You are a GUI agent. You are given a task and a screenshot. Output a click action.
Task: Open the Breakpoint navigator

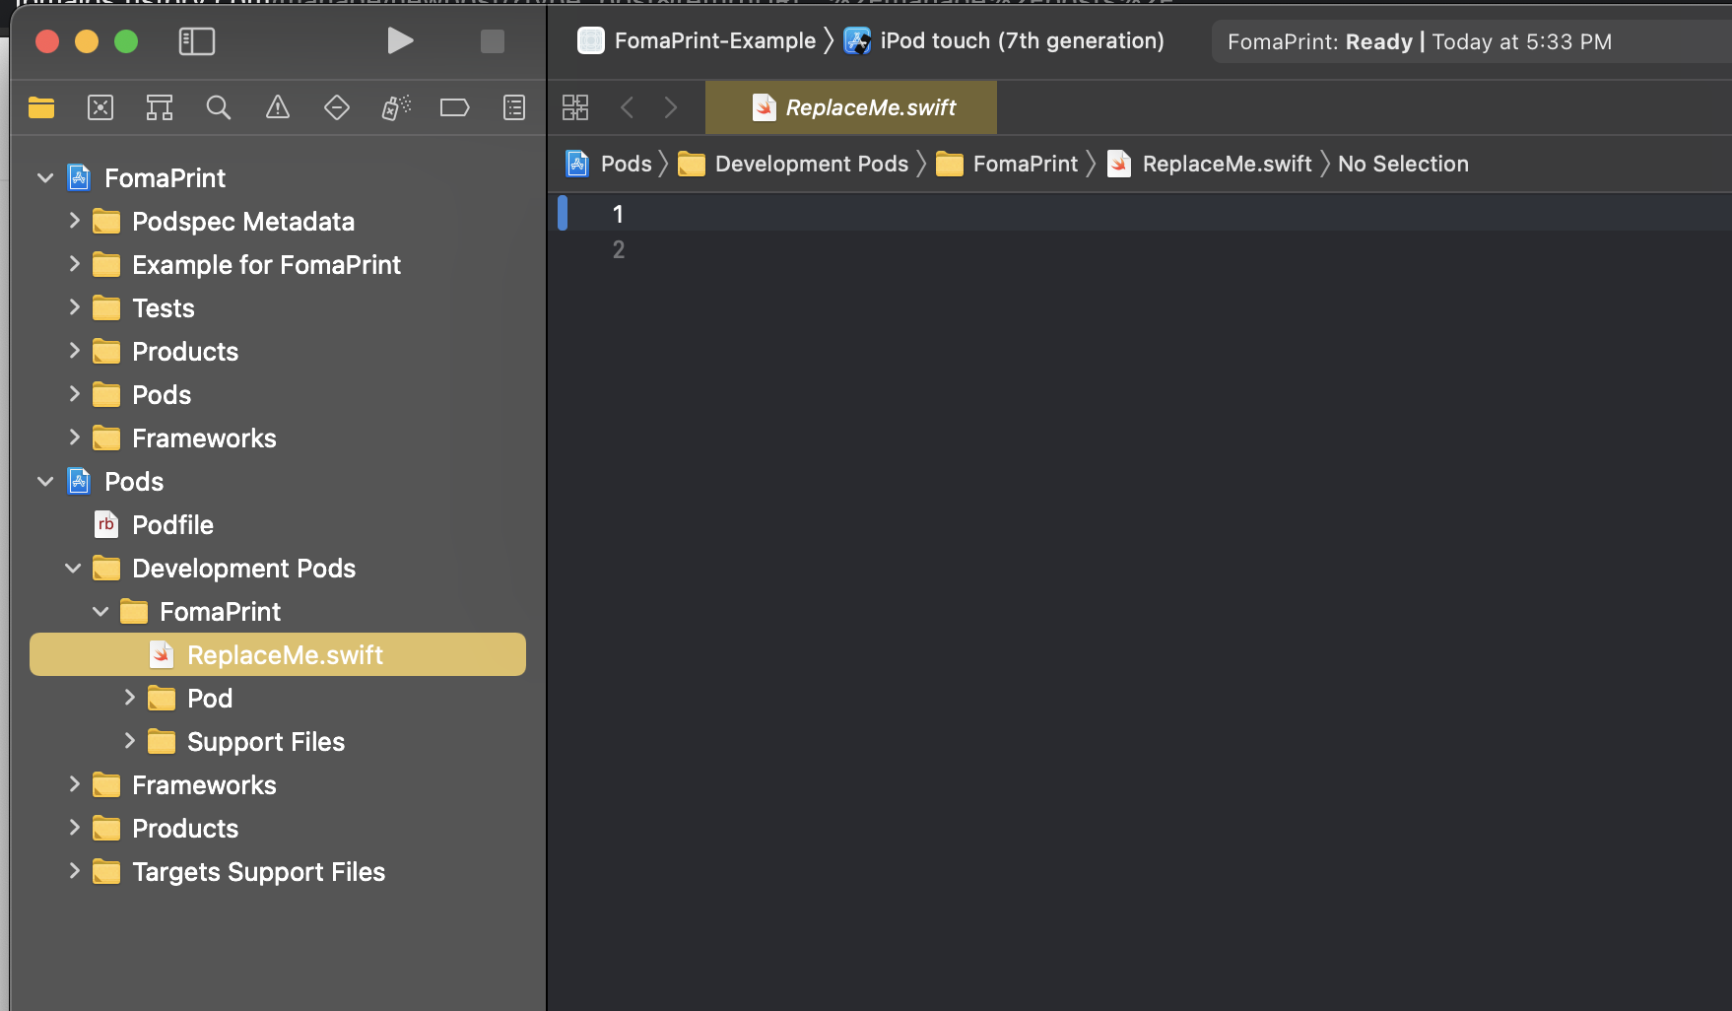tap(455, 107)
